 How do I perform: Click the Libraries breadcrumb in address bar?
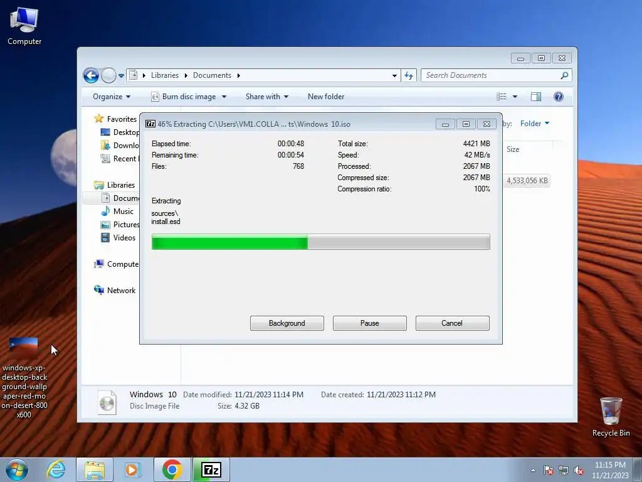click(165, 75)
